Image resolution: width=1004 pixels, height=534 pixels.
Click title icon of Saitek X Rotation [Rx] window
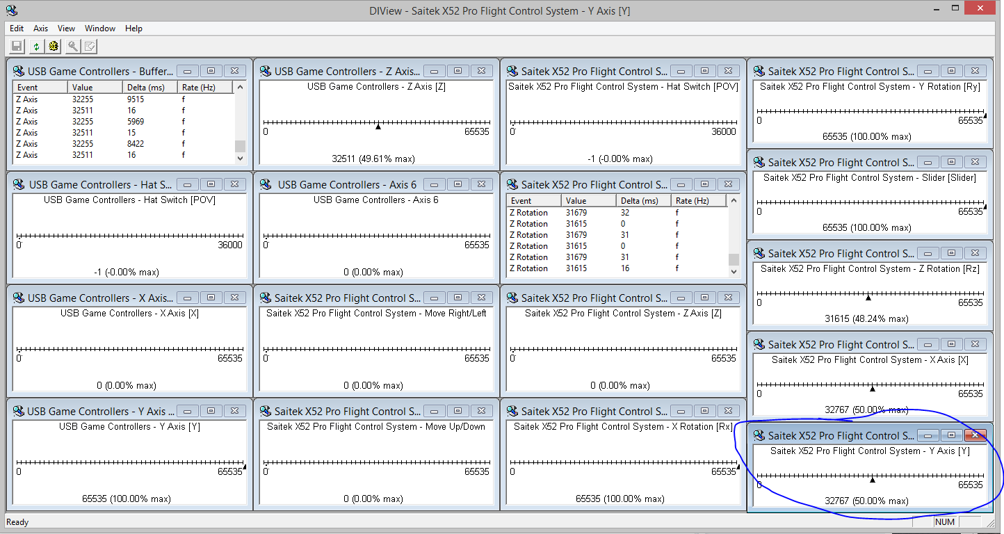tap(512, 411)
